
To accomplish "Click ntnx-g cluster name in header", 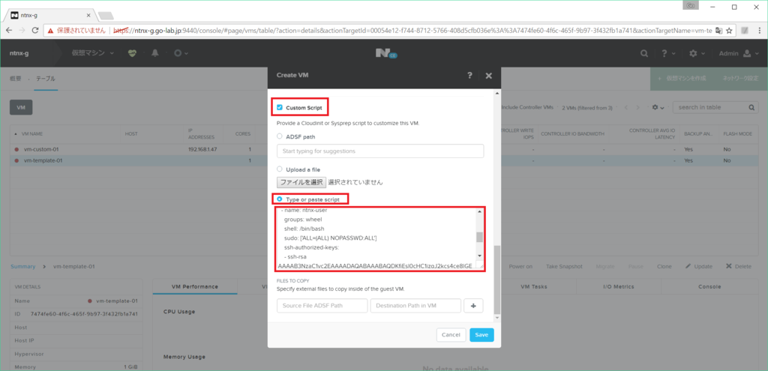I will pos(19,53).
